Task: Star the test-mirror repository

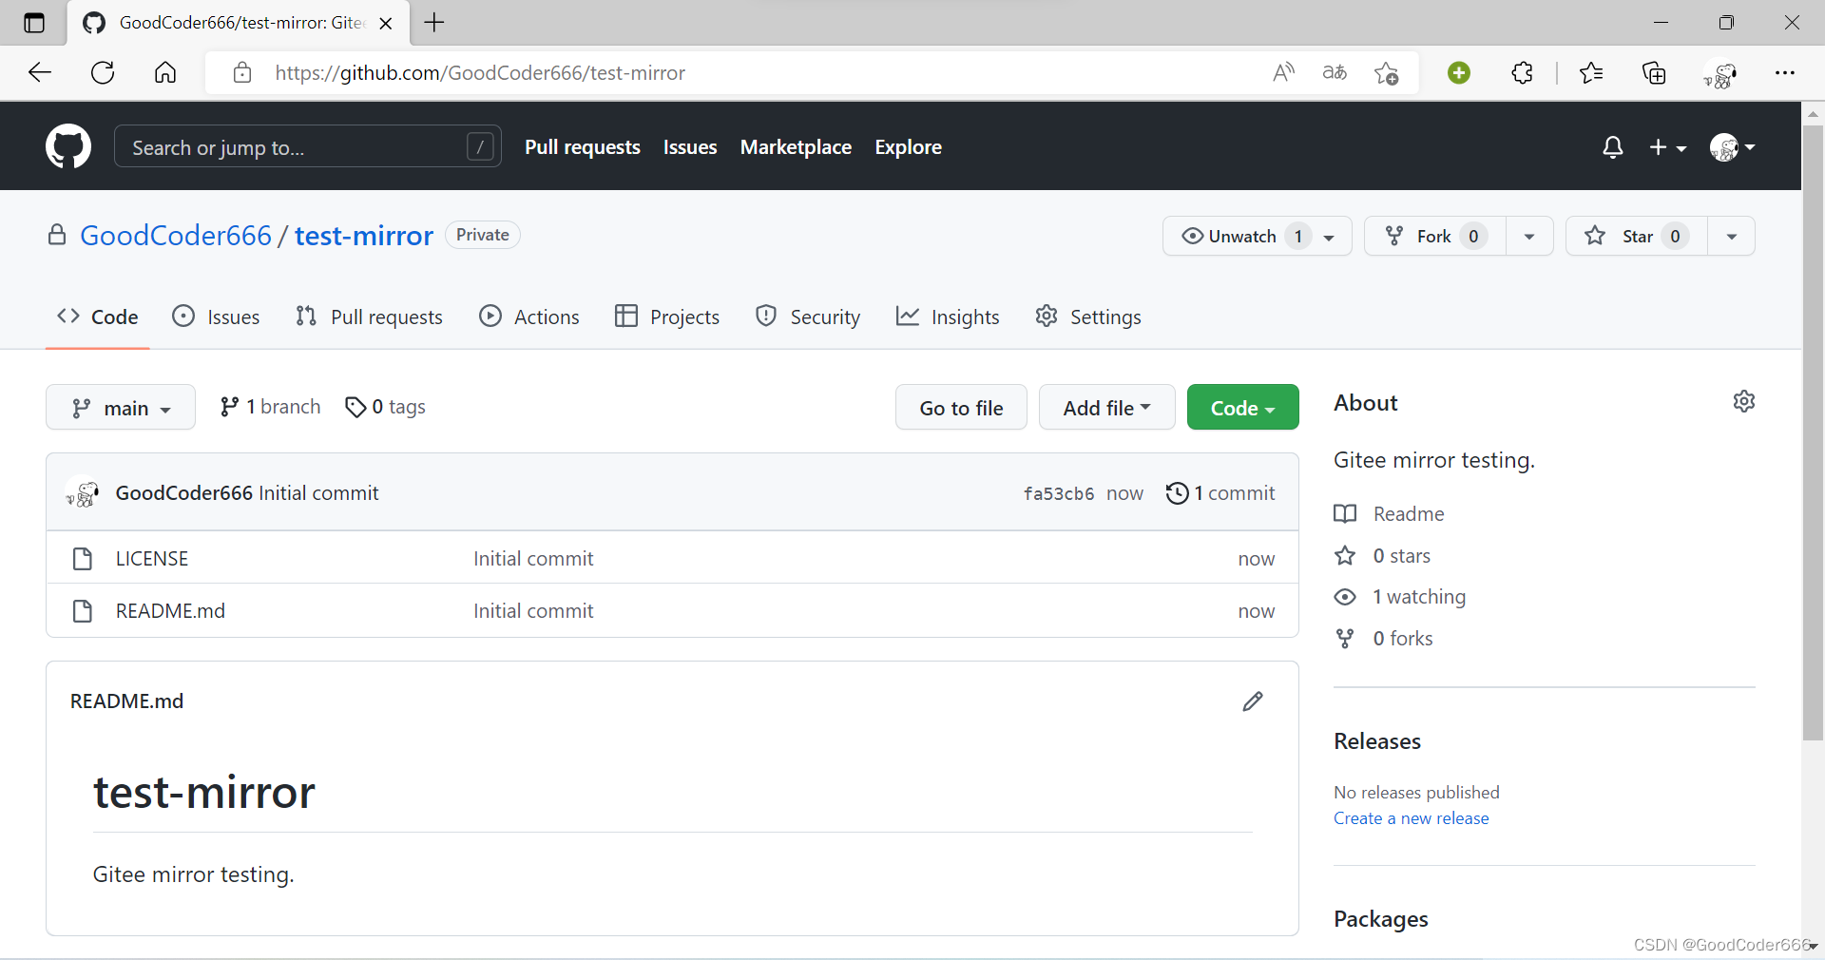Action: pyautogui.click(x=1636, y=237)
